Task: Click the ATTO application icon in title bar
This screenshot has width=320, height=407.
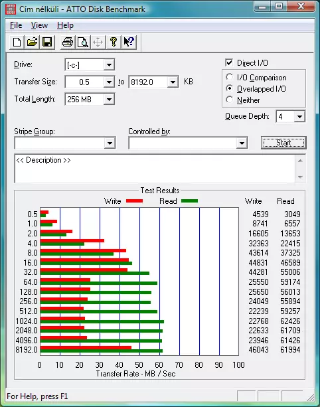Action: point(11,9)
